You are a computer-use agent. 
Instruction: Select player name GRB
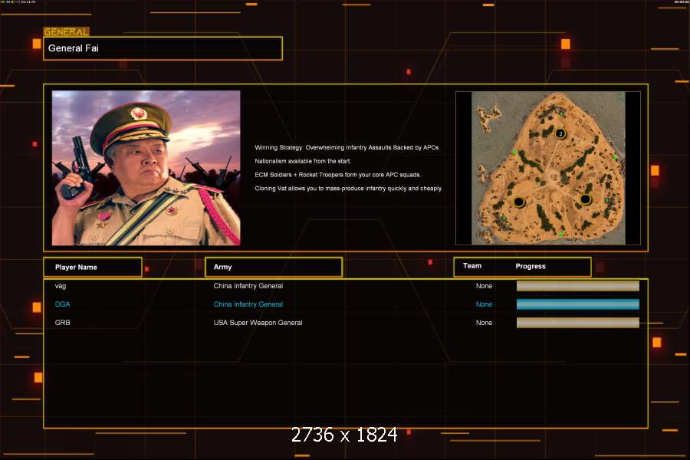tap(63, 323)
